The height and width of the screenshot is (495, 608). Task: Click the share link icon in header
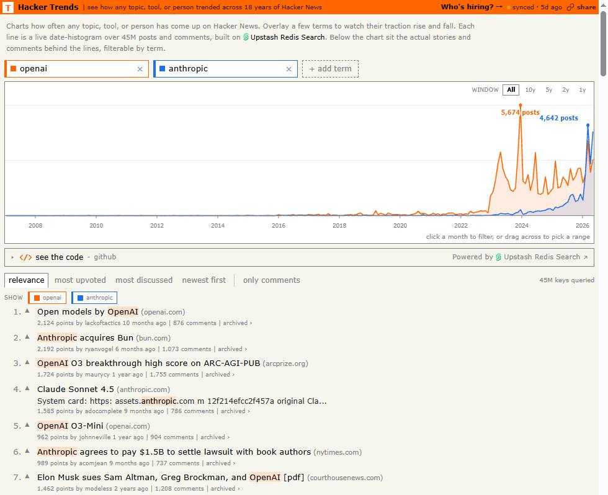[x=570, y=7]
